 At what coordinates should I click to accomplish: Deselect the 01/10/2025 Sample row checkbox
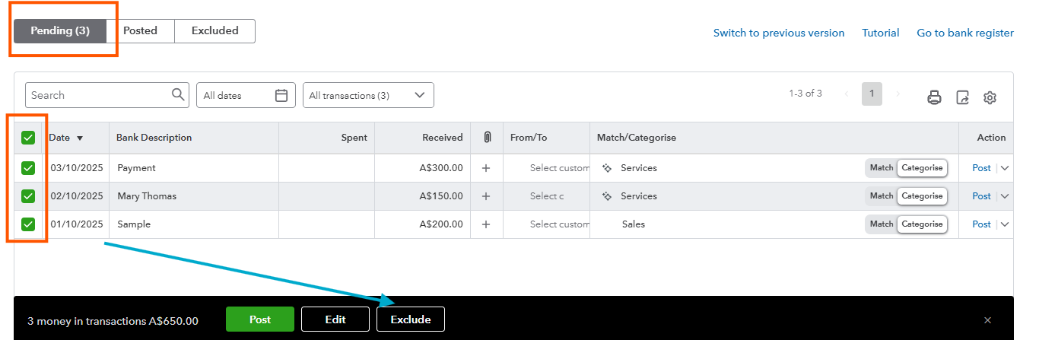(x=28, y=224)
